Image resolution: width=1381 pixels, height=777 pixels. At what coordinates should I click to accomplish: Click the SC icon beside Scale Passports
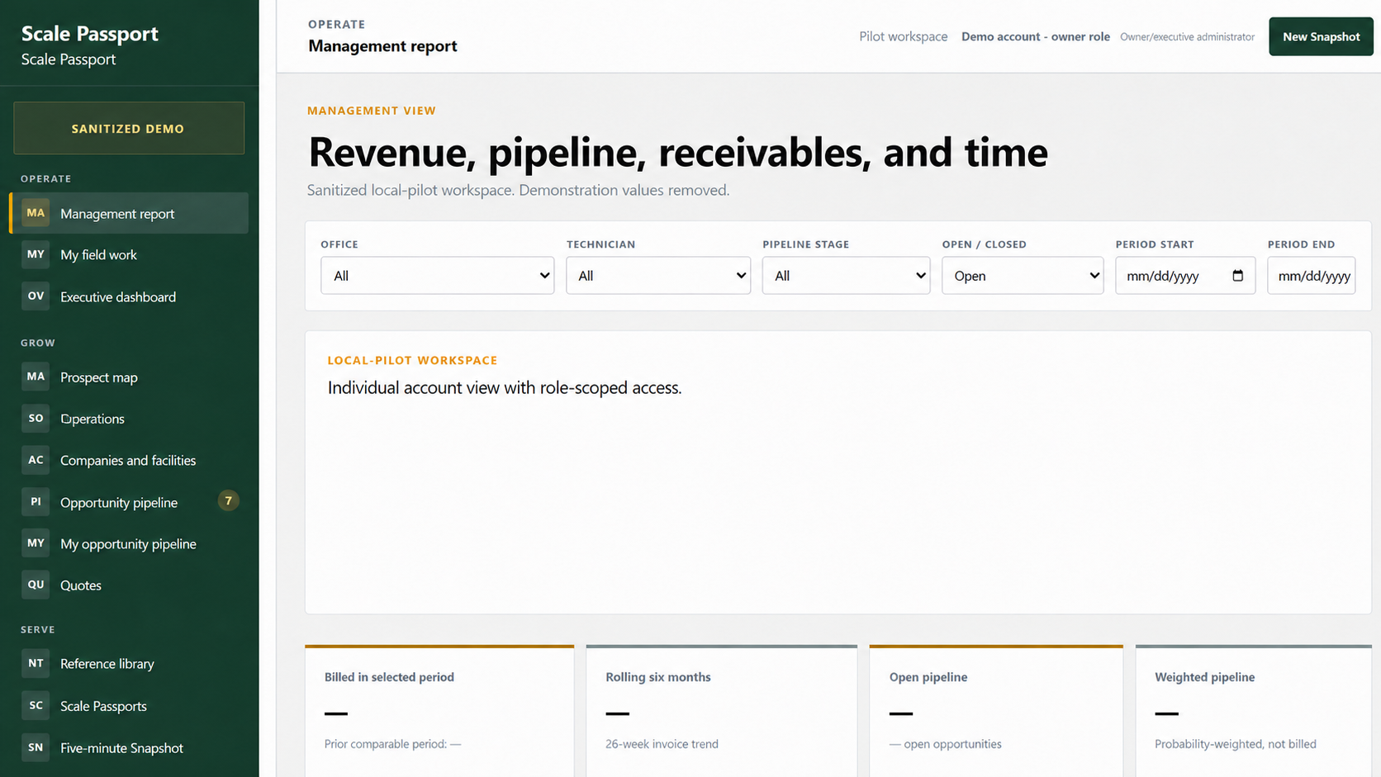pyautogui.click(x=36, y=706)
